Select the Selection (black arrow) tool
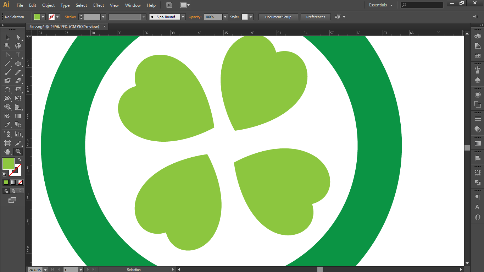The height and width of the screenshot is (272, 484). pyautogui.click(x=7, y=37)
